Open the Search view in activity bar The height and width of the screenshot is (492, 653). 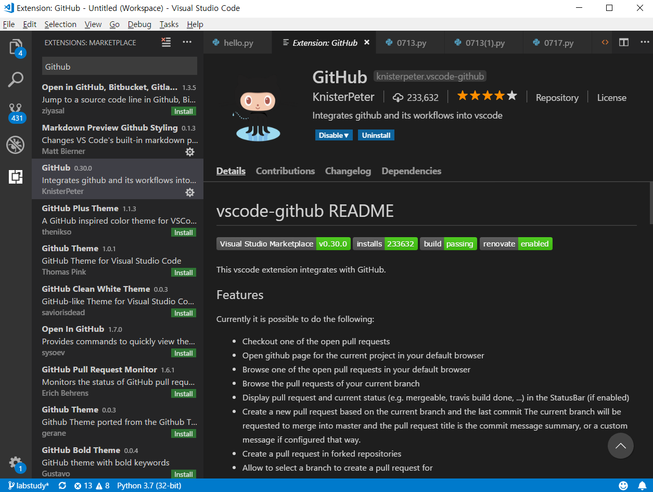coord(16,80)
